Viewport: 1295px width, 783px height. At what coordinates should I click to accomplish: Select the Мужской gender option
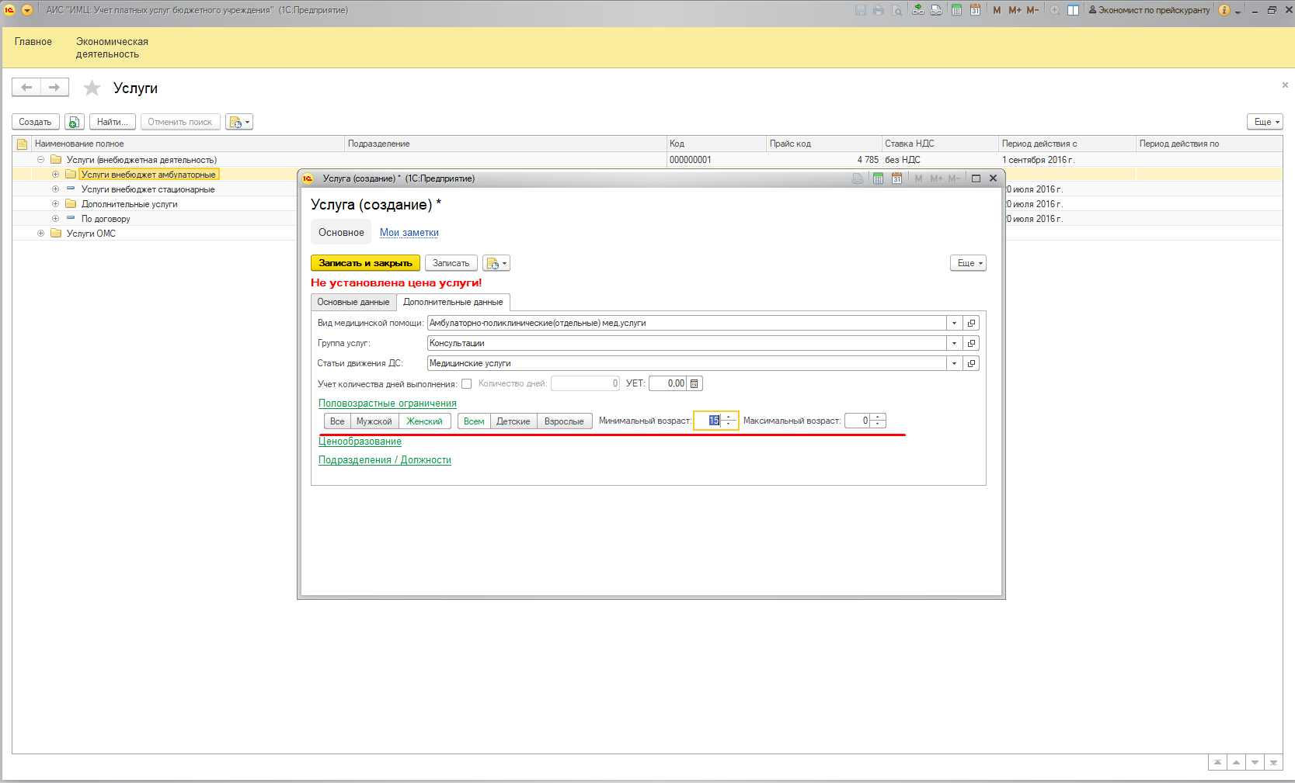click(374, 421)
